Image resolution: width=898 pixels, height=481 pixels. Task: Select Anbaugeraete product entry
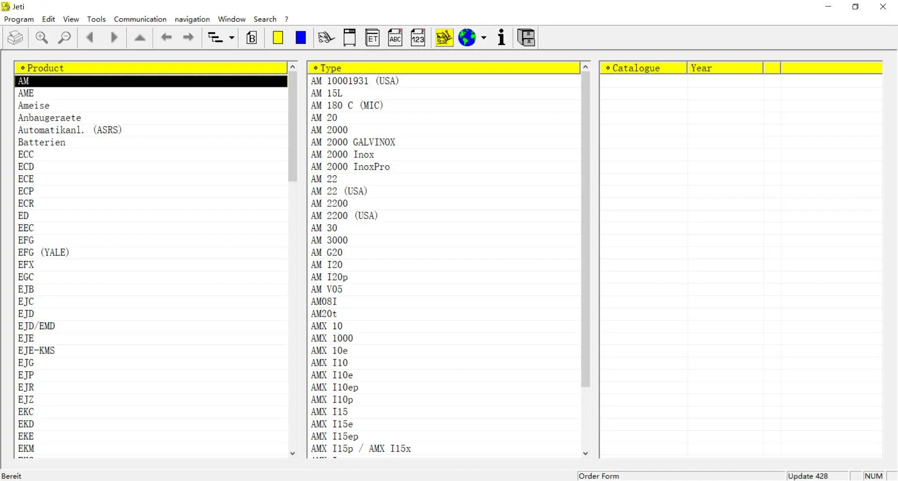click(151, 118)
